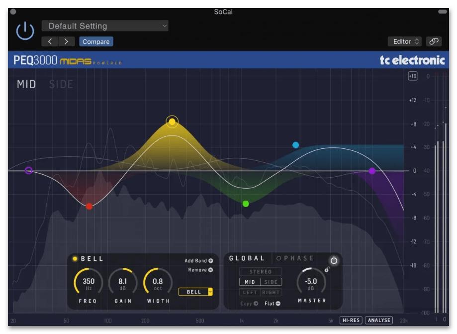Reset the EQ with Flat
457x334 pixels.
click(x=273, y=303)
